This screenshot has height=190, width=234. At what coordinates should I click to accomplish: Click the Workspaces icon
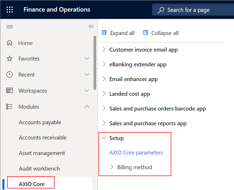pos(10,90)
